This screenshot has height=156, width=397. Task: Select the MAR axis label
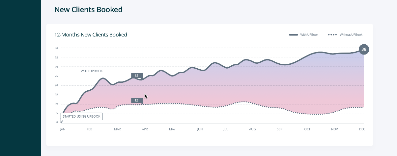click(x=117, y=129)
